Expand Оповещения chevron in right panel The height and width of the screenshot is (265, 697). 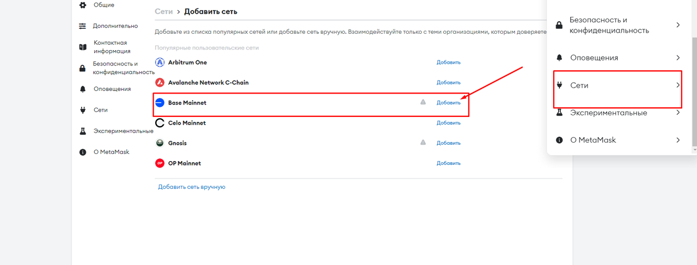tap(678, 58)
